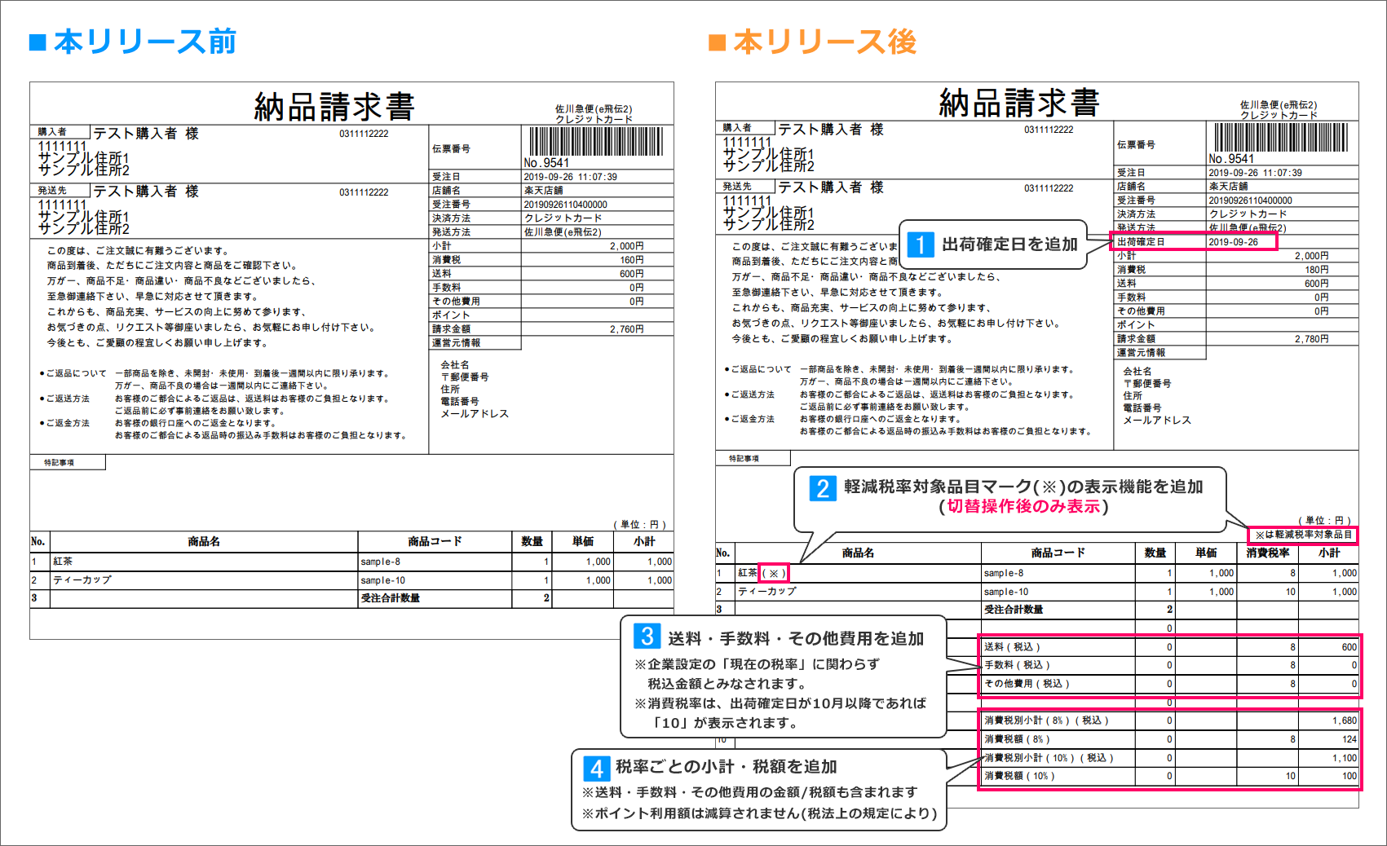This screenshot has height=846, width=1387.
Task: Click the 特記事項 label in before-release invoice
Action: [59, 463]
